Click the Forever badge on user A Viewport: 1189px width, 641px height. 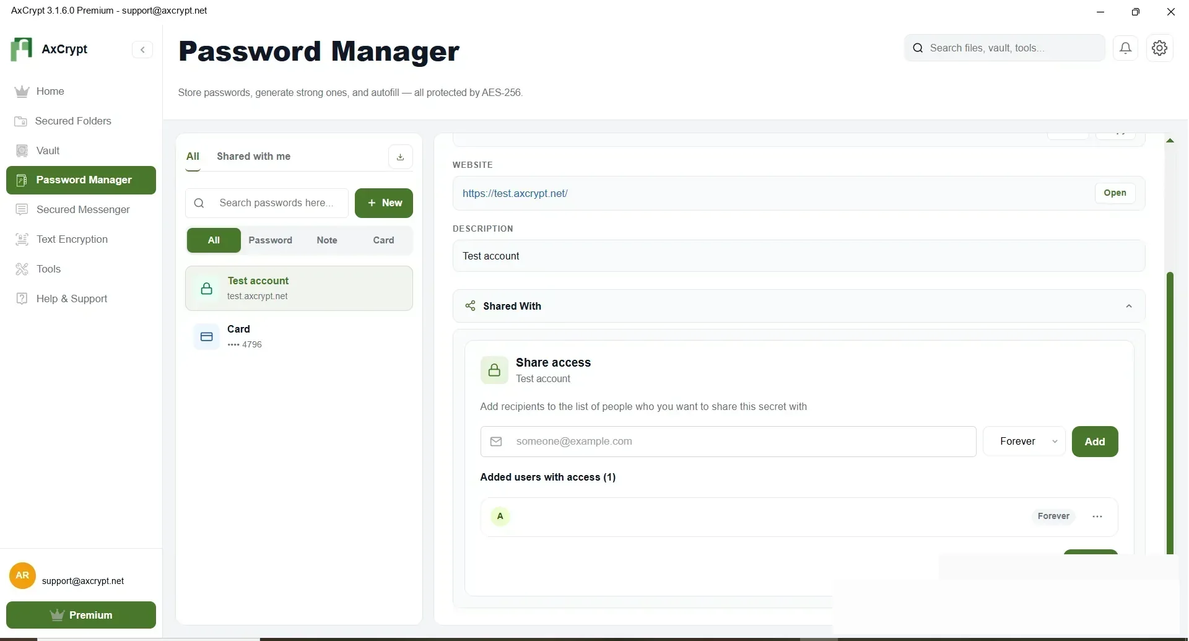point(1053,517)
